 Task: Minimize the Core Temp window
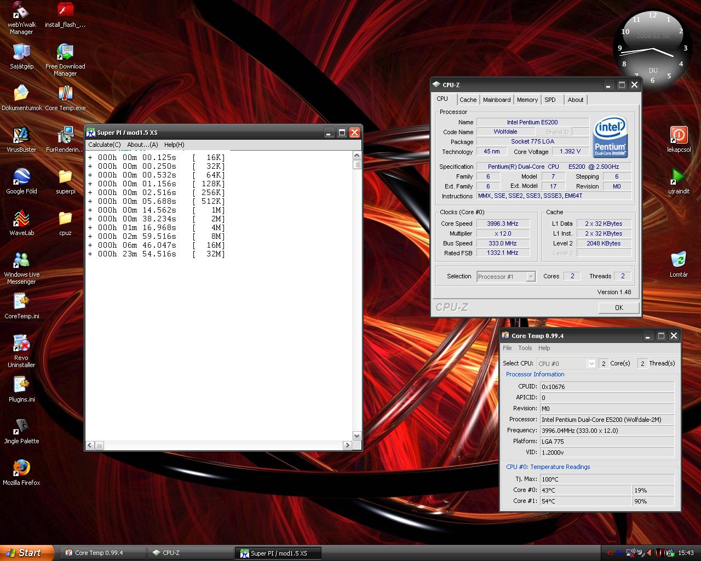(648, 336)
